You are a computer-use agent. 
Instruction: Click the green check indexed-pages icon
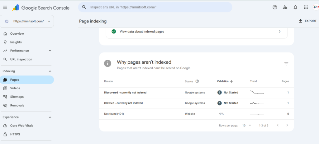(114, 32)
